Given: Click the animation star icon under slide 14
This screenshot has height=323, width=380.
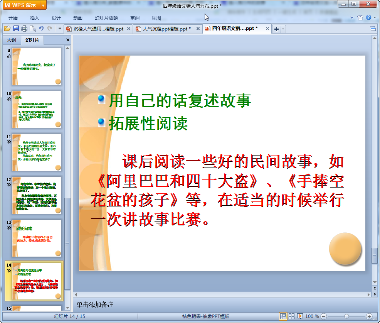Looking at the screenshot, I should tap(9, 271).
